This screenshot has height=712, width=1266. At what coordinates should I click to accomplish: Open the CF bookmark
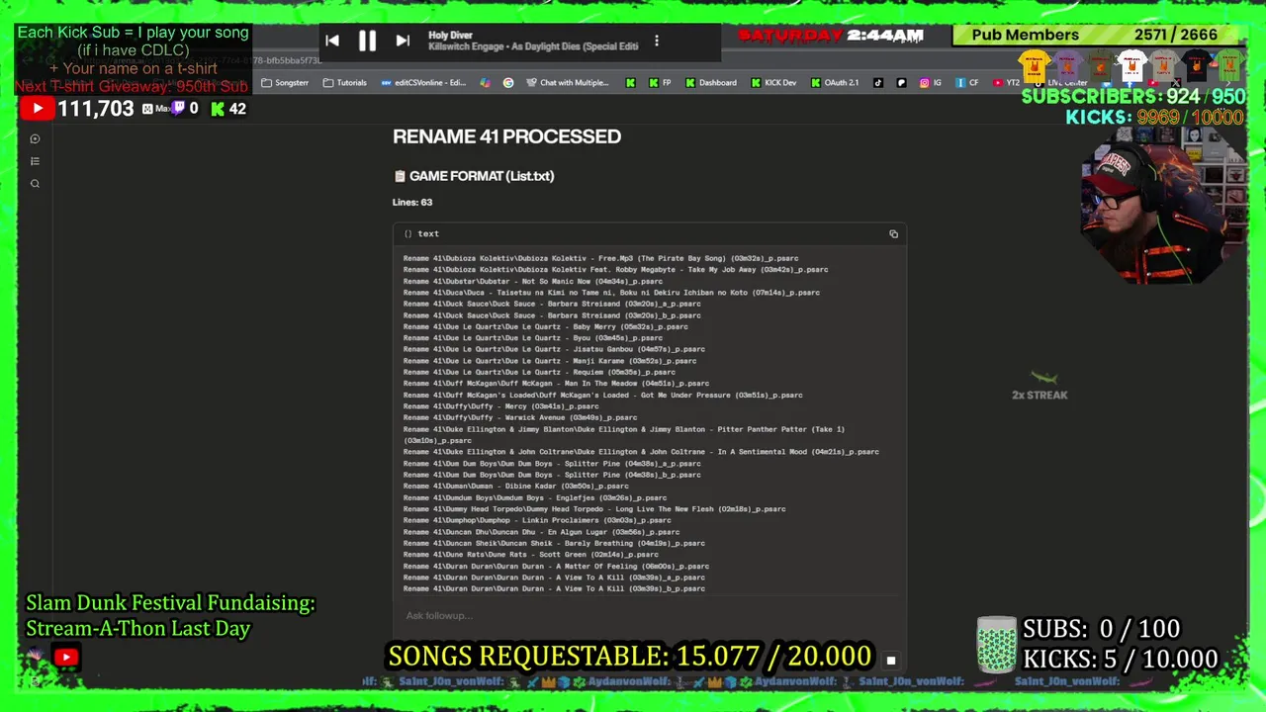tap(967, 83)
